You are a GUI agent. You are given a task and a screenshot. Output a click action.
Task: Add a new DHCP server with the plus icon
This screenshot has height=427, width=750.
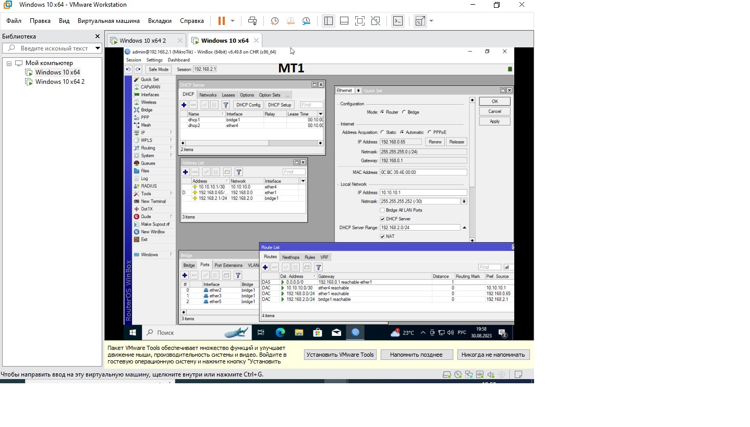pos(184,105)
